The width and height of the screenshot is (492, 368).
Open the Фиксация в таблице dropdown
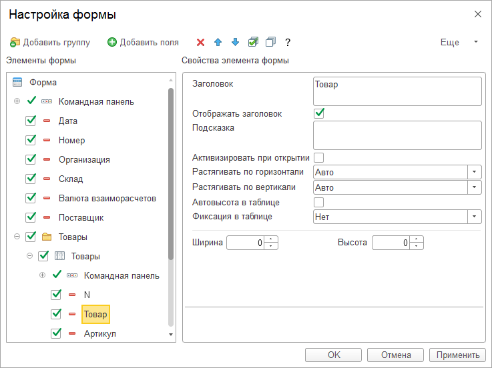475,217
